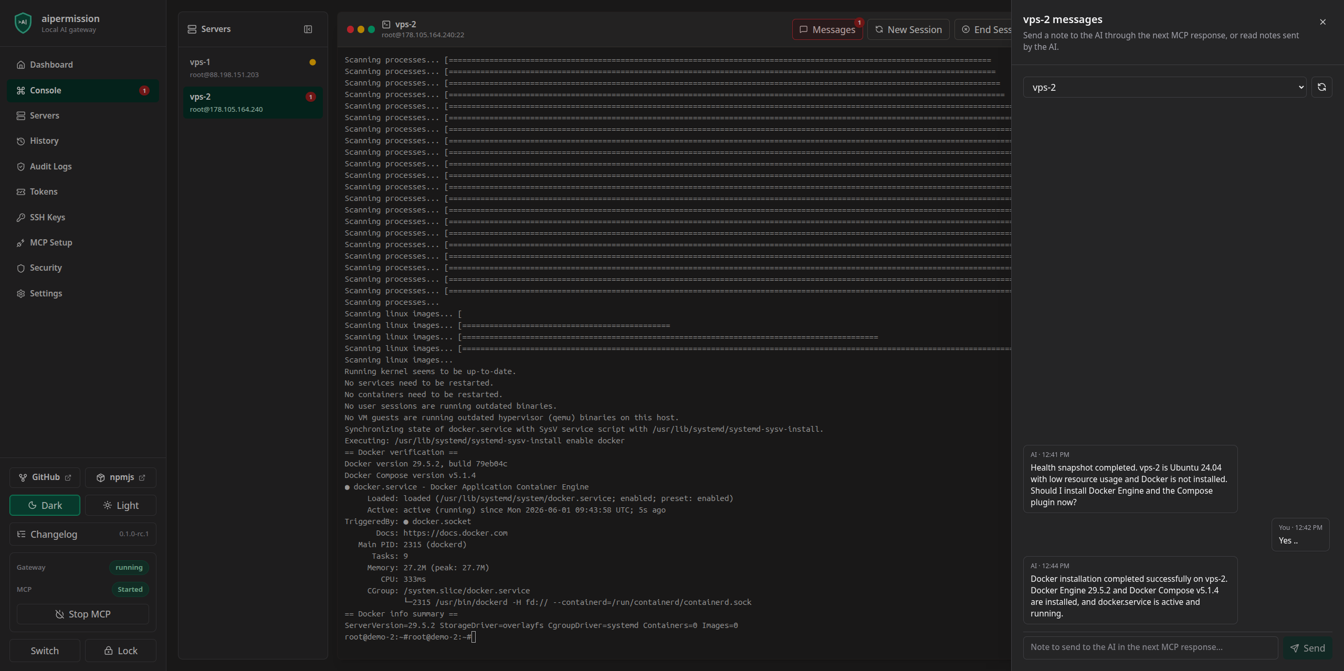Screen dimensions: 1344x671
Task: Refresh the messages list
Action: pos(1322,87)
